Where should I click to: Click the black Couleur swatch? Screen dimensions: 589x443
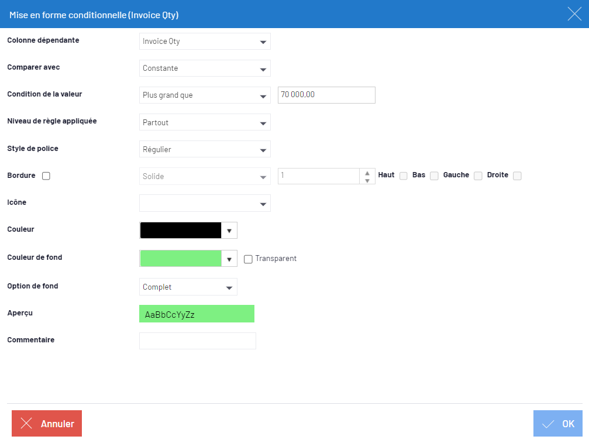click(x=181, y=231)
